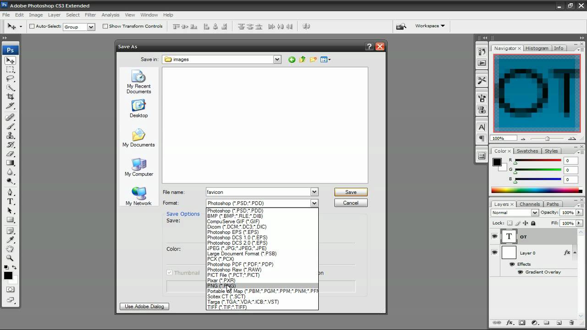The height and width of the screenshot is (330, 587).
Task: Select the Zoom magnifier tool
Action: [10, 258]
